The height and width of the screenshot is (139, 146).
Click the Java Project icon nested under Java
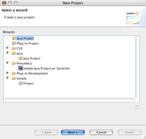(x=21, y=58)
